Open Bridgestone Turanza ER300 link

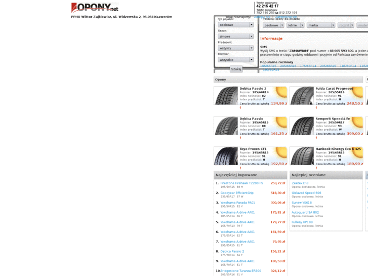241,271
